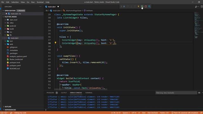Expand the Outline section

click(x=8, y=107)
